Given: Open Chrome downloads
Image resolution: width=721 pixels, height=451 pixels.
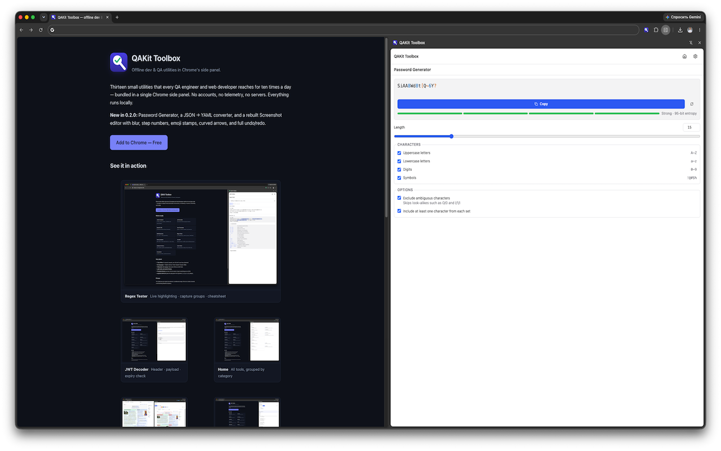Looking at the screenshot, I should tap(680, 30).
